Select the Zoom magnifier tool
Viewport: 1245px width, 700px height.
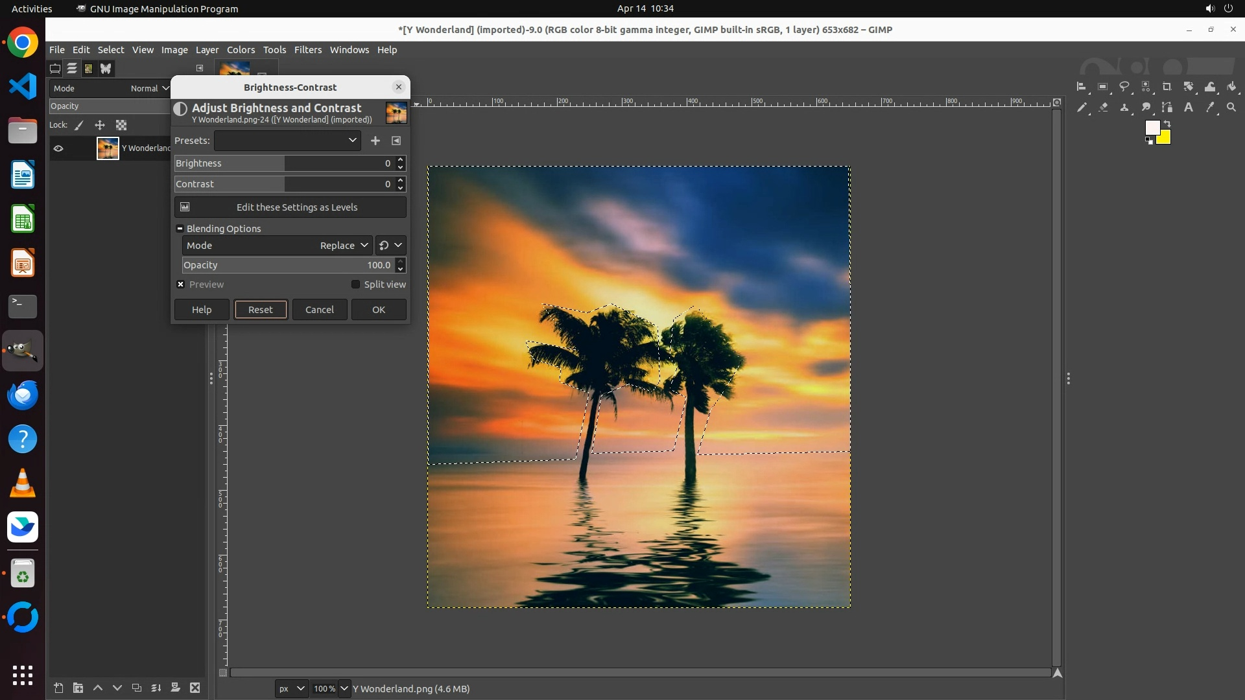click(1231, 108)
